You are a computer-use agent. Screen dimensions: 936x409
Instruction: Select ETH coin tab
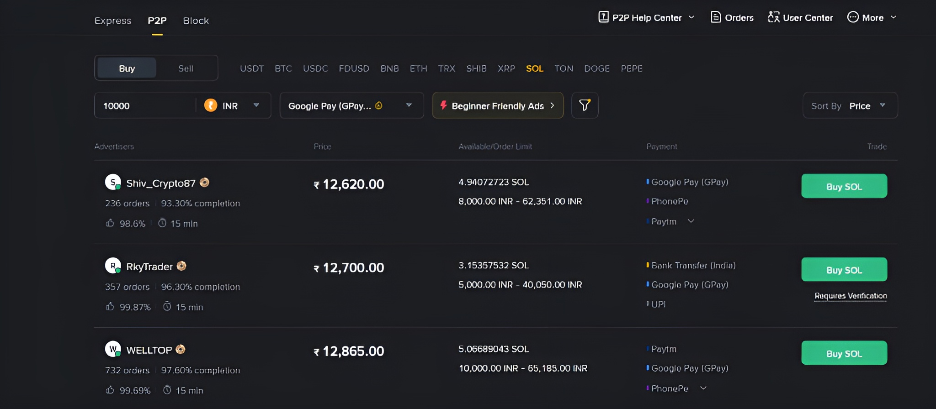click(418, 68)
